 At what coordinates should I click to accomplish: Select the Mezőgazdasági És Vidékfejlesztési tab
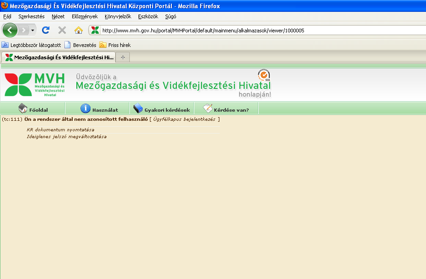click(x=59, y=57)
